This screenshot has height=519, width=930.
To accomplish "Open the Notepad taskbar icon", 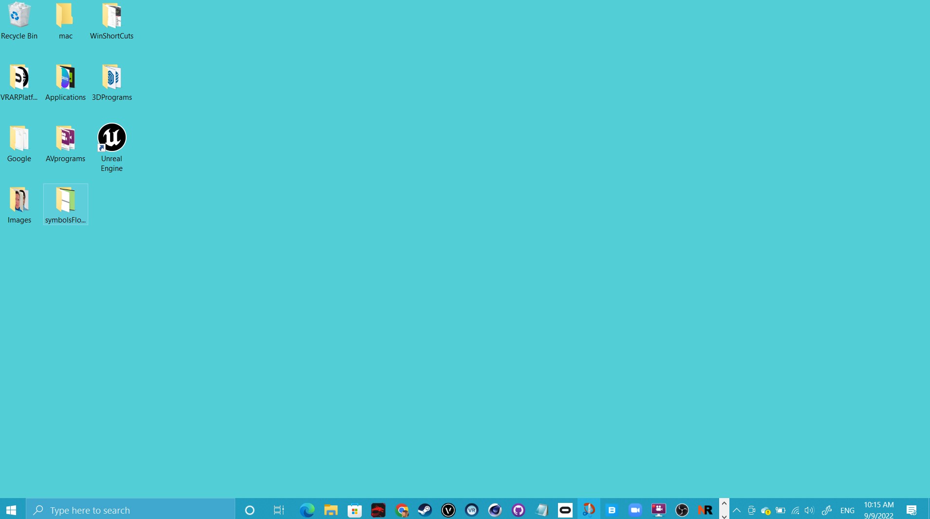I will click(x=542, y=510).
